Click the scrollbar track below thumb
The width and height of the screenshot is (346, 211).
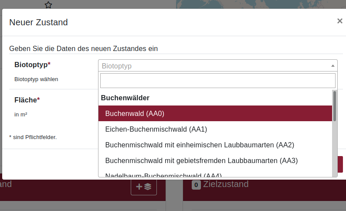click(335, 149)
